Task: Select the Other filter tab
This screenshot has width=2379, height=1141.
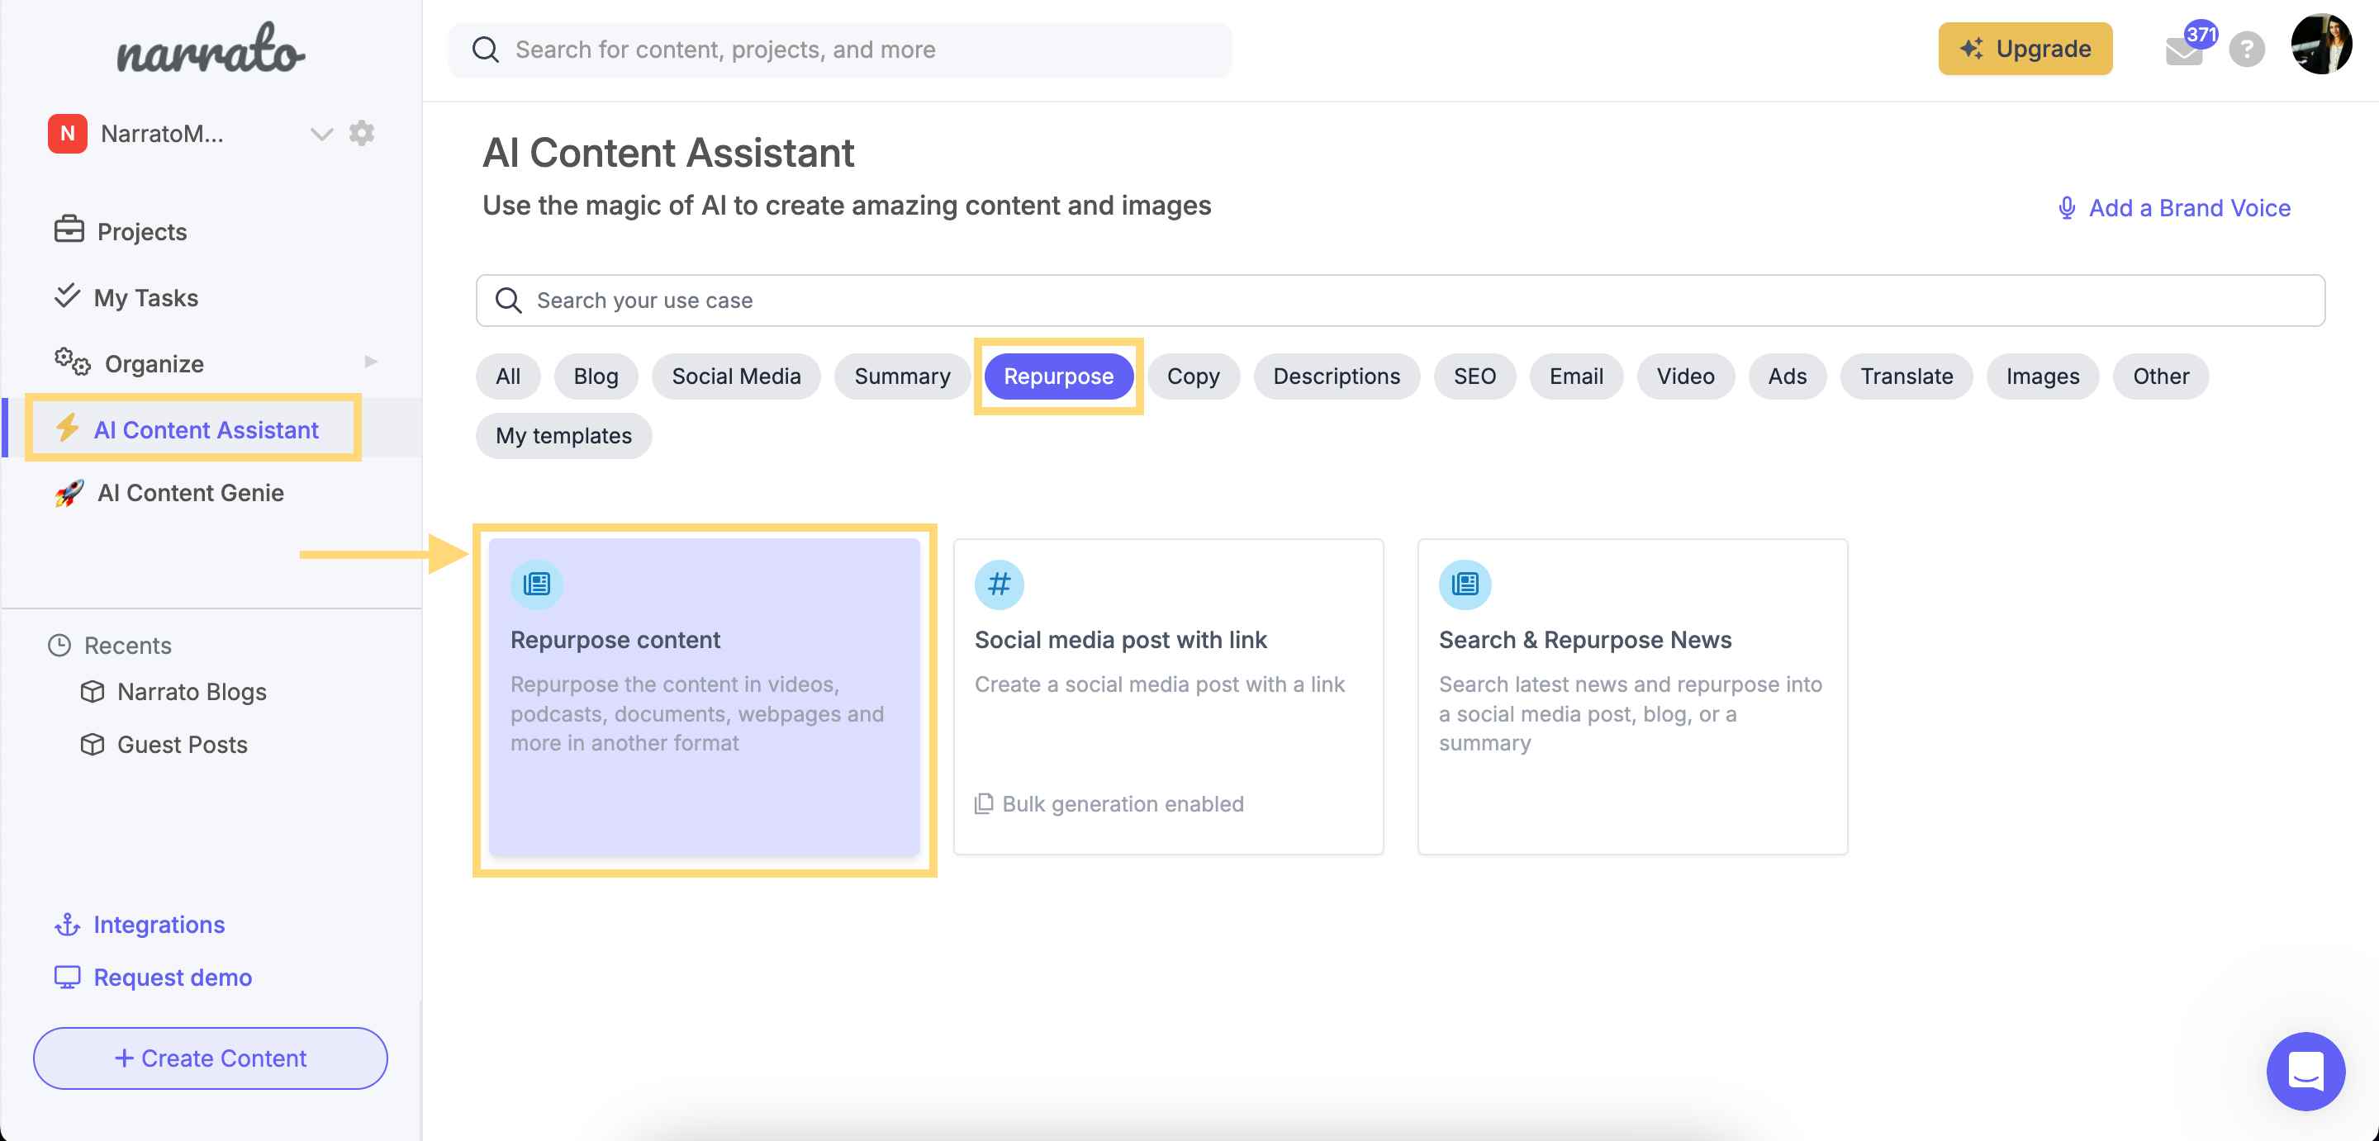Action: pyautogui.click(x=2160, y=376)
